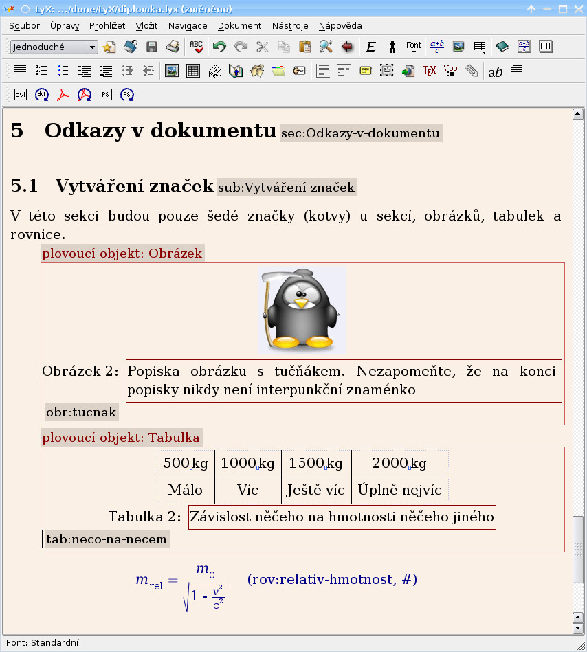Screen dimensions: 587x652
Task: Toggle the table toolbar icon
Action: click(x=545, y=47)
